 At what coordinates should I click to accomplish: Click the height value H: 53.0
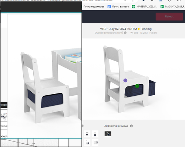[153, 33]
